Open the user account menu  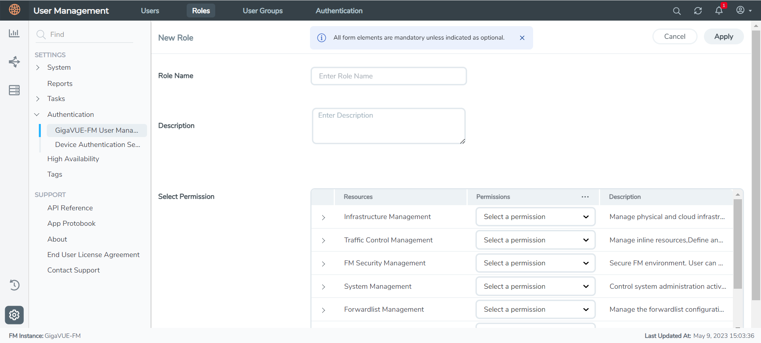pyautogui.click(x=744, y=11)
